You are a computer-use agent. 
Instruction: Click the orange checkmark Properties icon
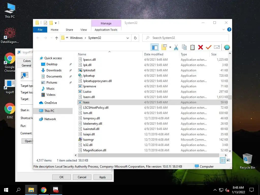(x=209, y=47)
